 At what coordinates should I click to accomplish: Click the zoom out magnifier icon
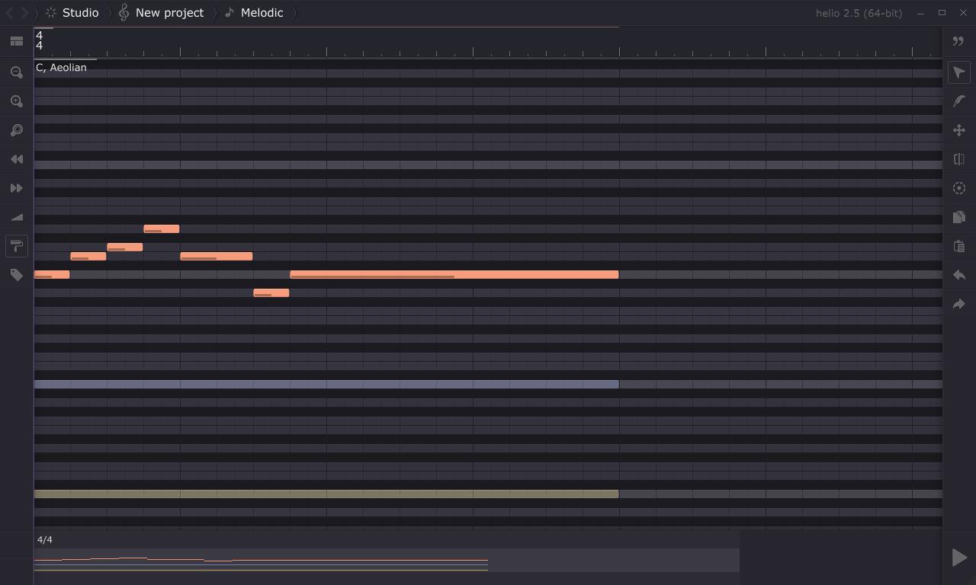coord(16,72)
